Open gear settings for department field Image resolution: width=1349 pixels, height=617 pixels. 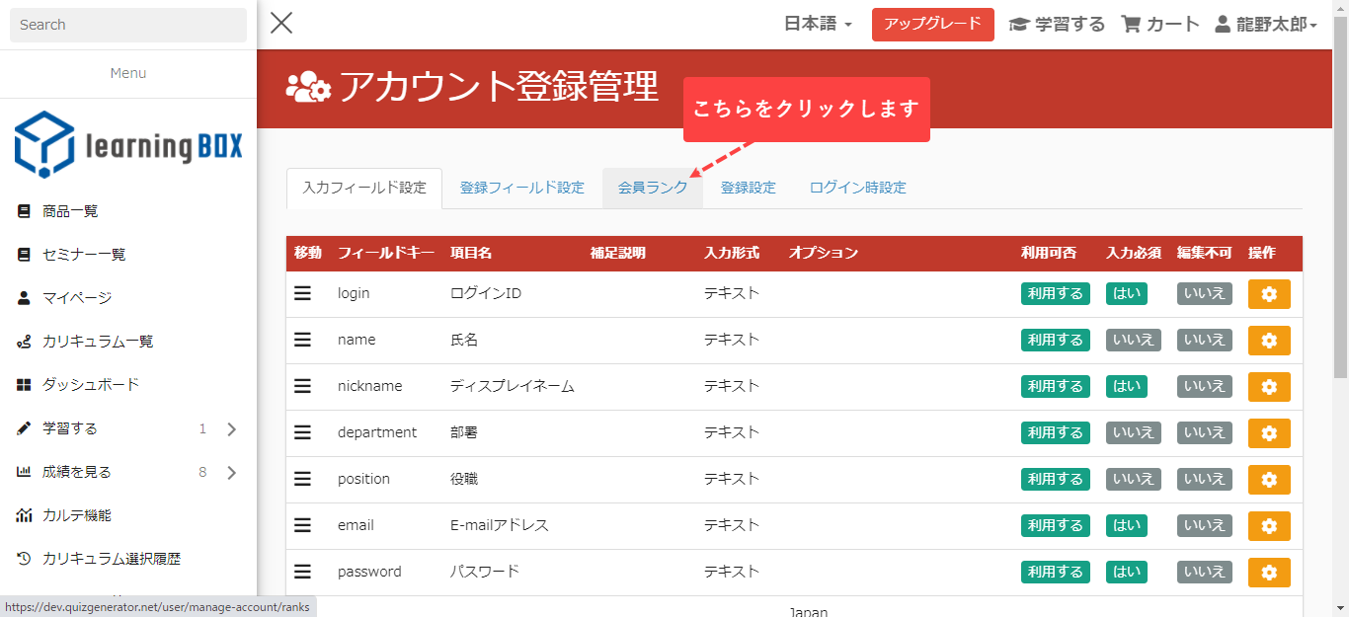pos(1269,433)
